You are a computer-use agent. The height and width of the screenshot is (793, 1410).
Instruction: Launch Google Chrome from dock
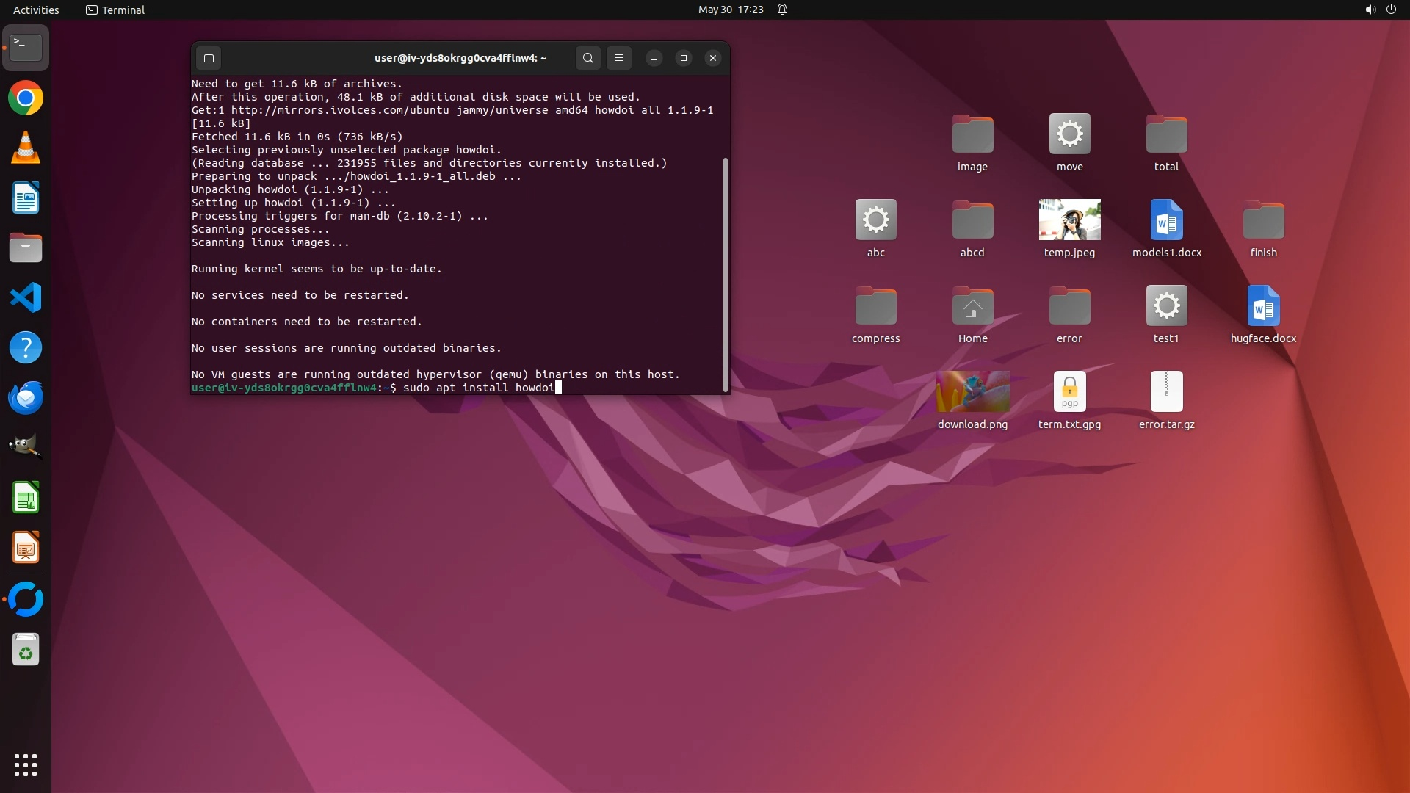tap(26, 98)
